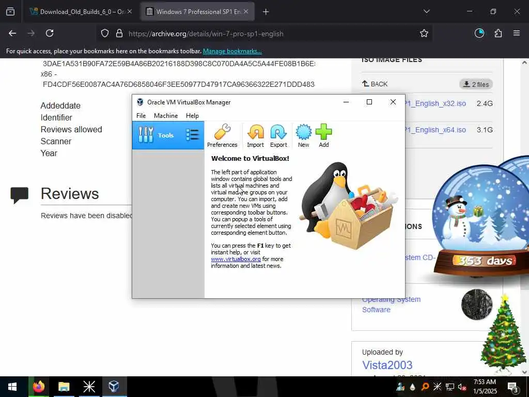This screenshot has width=529, height=397.
Task: Click the site security padlock icon
Action: (119, 34)
